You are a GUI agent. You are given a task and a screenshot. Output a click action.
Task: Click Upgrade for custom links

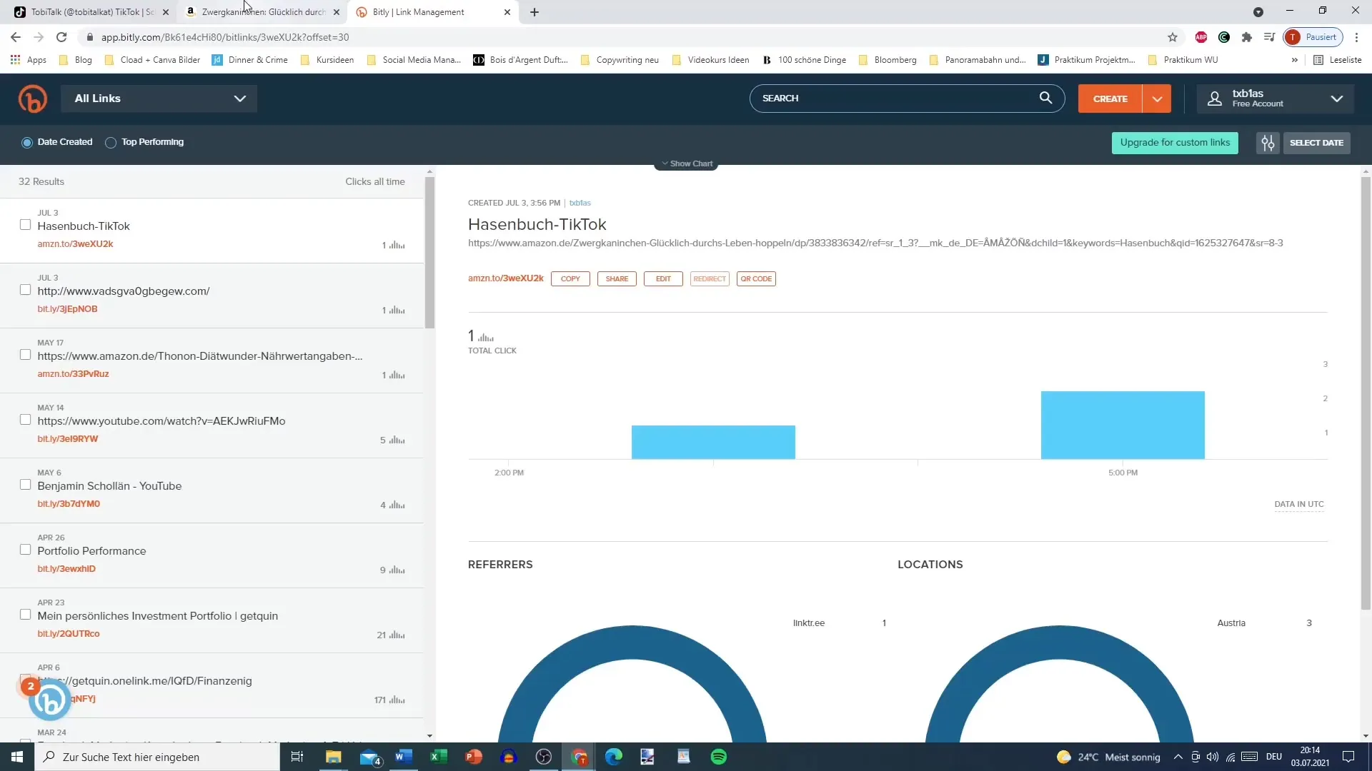click(x=1175, y=143)
